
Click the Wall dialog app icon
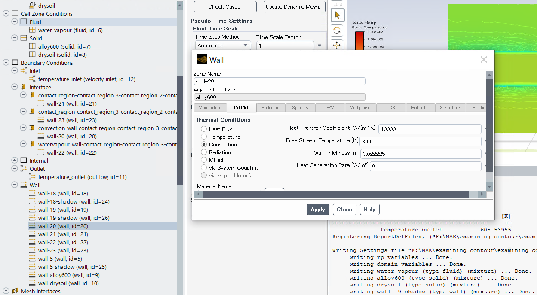click(202, 59)
